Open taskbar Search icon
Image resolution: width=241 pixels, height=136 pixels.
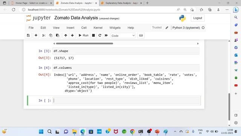[x=49, y=132]
